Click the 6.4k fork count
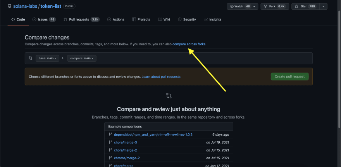 click(281, 7)
